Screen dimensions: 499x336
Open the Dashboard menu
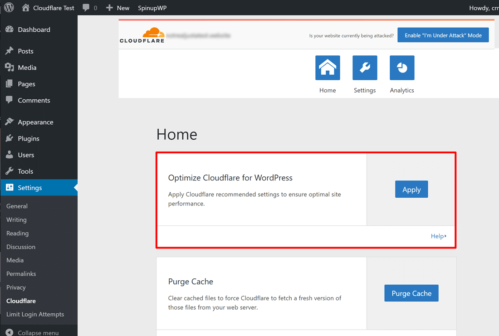[34, 29]
